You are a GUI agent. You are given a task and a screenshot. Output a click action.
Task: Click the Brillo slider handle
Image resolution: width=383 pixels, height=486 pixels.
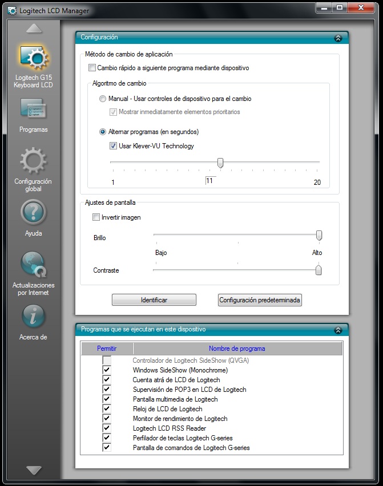click(319, 235)
